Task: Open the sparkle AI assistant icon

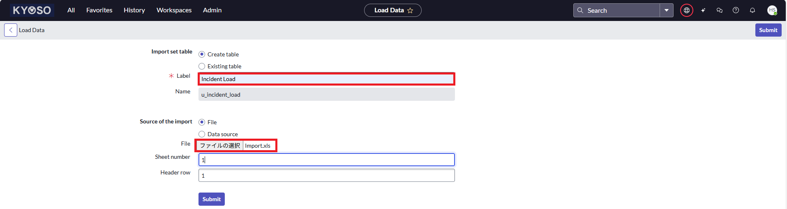Action: click(703, 10)
